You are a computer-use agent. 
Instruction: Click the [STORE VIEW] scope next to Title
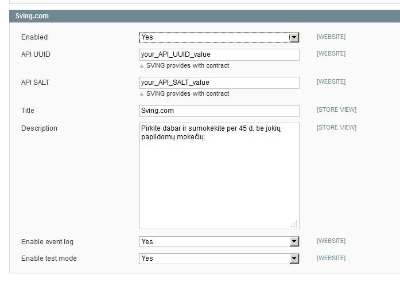336,109
